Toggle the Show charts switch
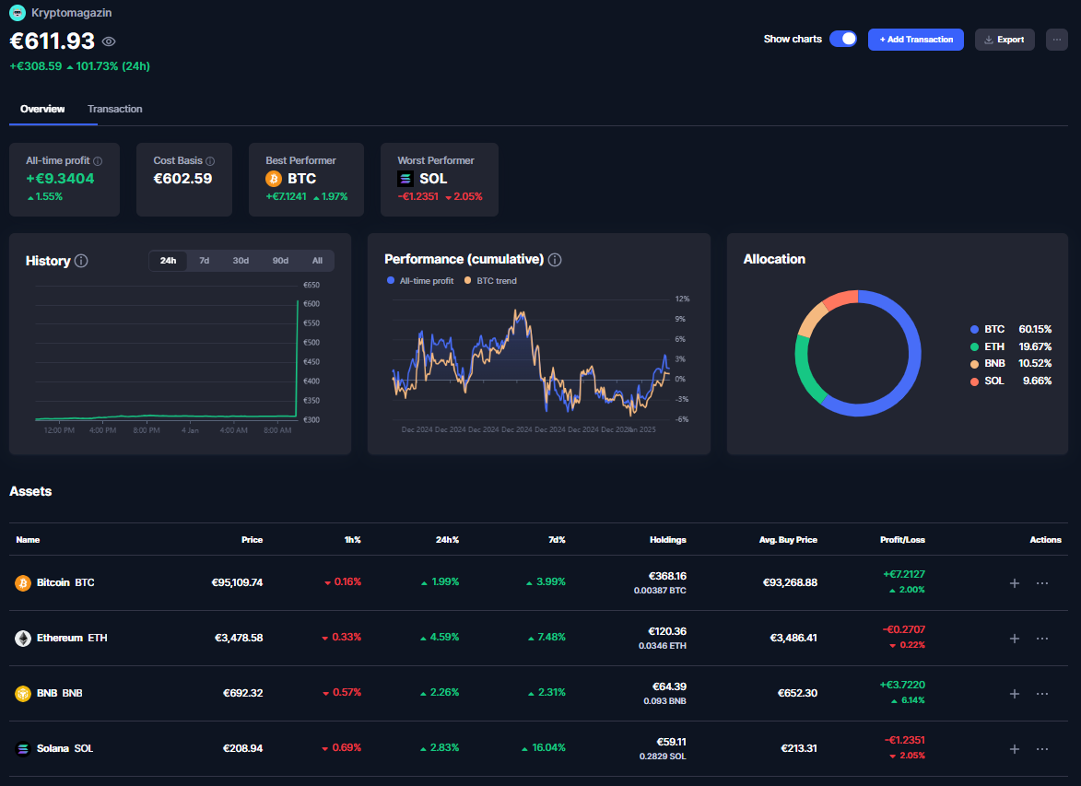The width and height of the screenshot is (1081, 786). coord(842,39)
